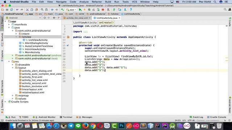
Task: Click the SDK Manager download icon
Action: 125,10
